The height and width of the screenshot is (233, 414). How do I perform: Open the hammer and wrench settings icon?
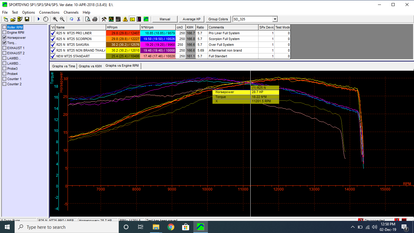[104, 19]
